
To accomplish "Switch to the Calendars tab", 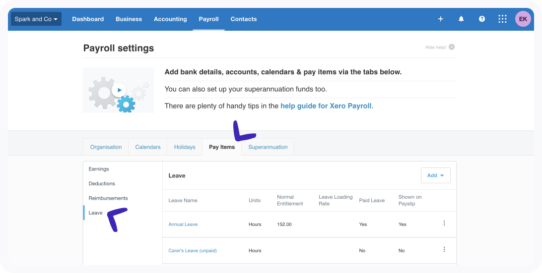I will (147, 147).
